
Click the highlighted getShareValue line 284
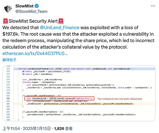click(80, 104)
